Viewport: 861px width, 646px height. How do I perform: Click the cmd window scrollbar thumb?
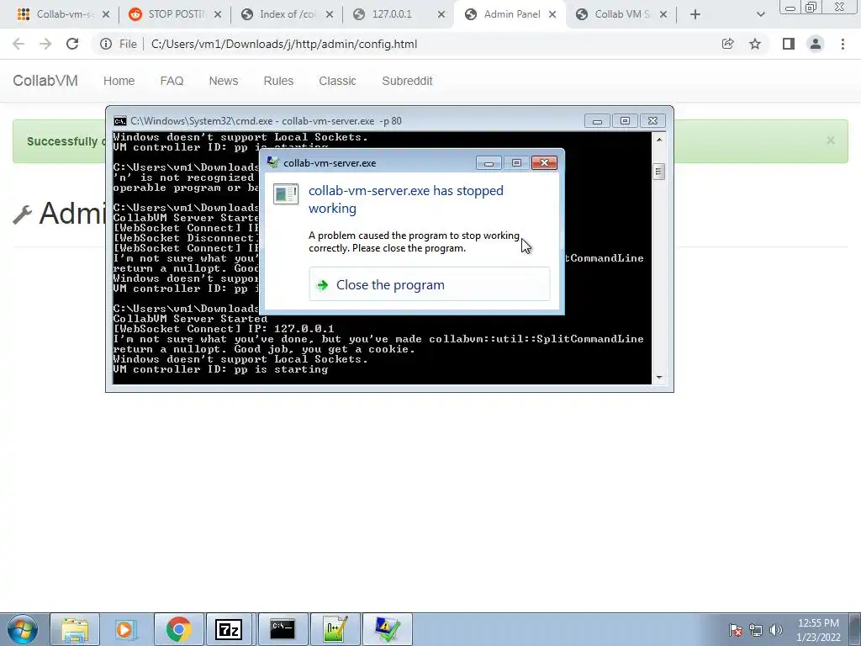(659, 172)
